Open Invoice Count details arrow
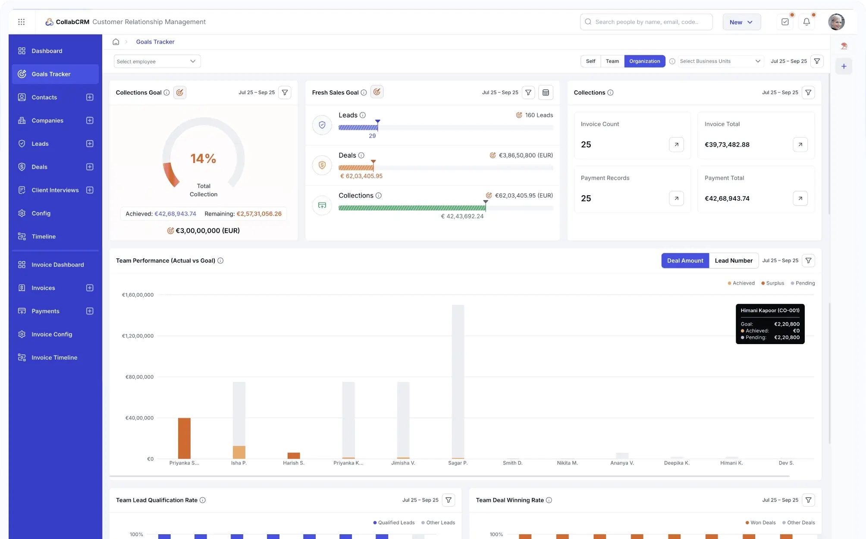This screenshot has height=539, width=866. 676,144
